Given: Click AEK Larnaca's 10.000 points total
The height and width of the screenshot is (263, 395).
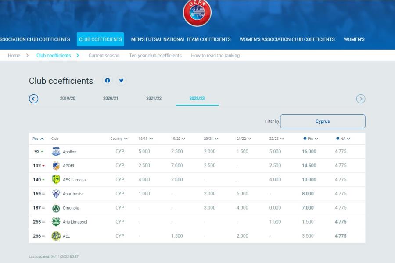Looking at the screenshot, I should point(309,180).
